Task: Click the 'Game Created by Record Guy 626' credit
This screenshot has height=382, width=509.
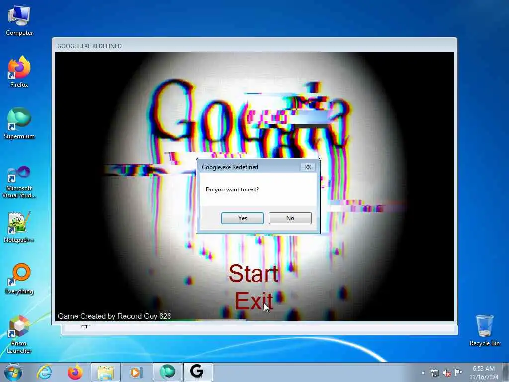Action: (114, 316)
